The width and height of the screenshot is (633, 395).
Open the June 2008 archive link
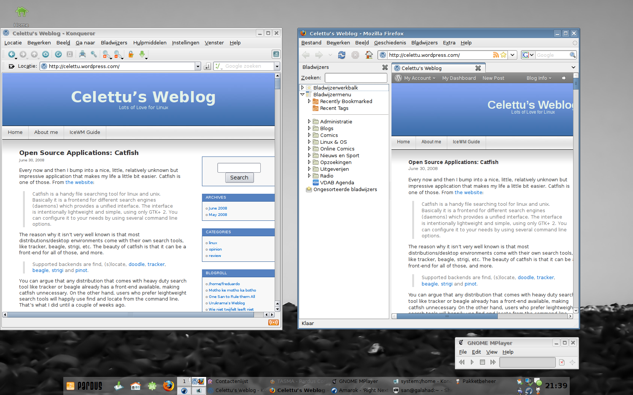click(x=218, y=208)
